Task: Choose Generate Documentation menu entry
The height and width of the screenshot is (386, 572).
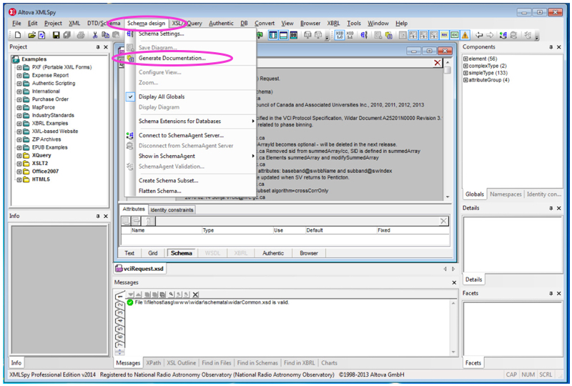Action: 190,58
